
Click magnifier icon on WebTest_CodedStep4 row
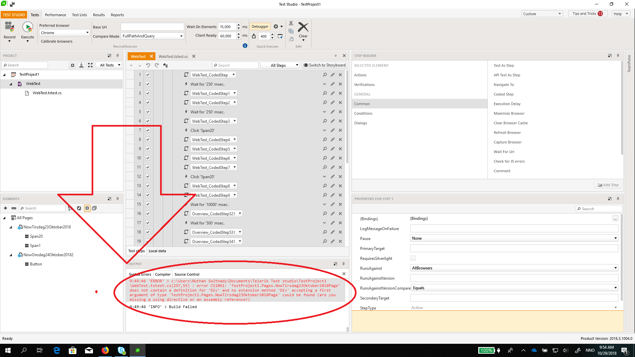point(325,139)
